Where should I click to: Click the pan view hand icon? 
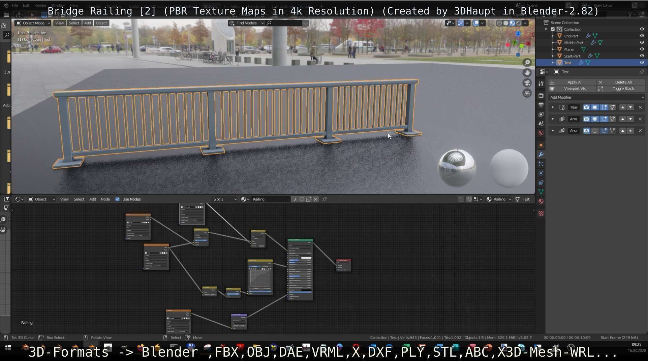tap(527, 72)
